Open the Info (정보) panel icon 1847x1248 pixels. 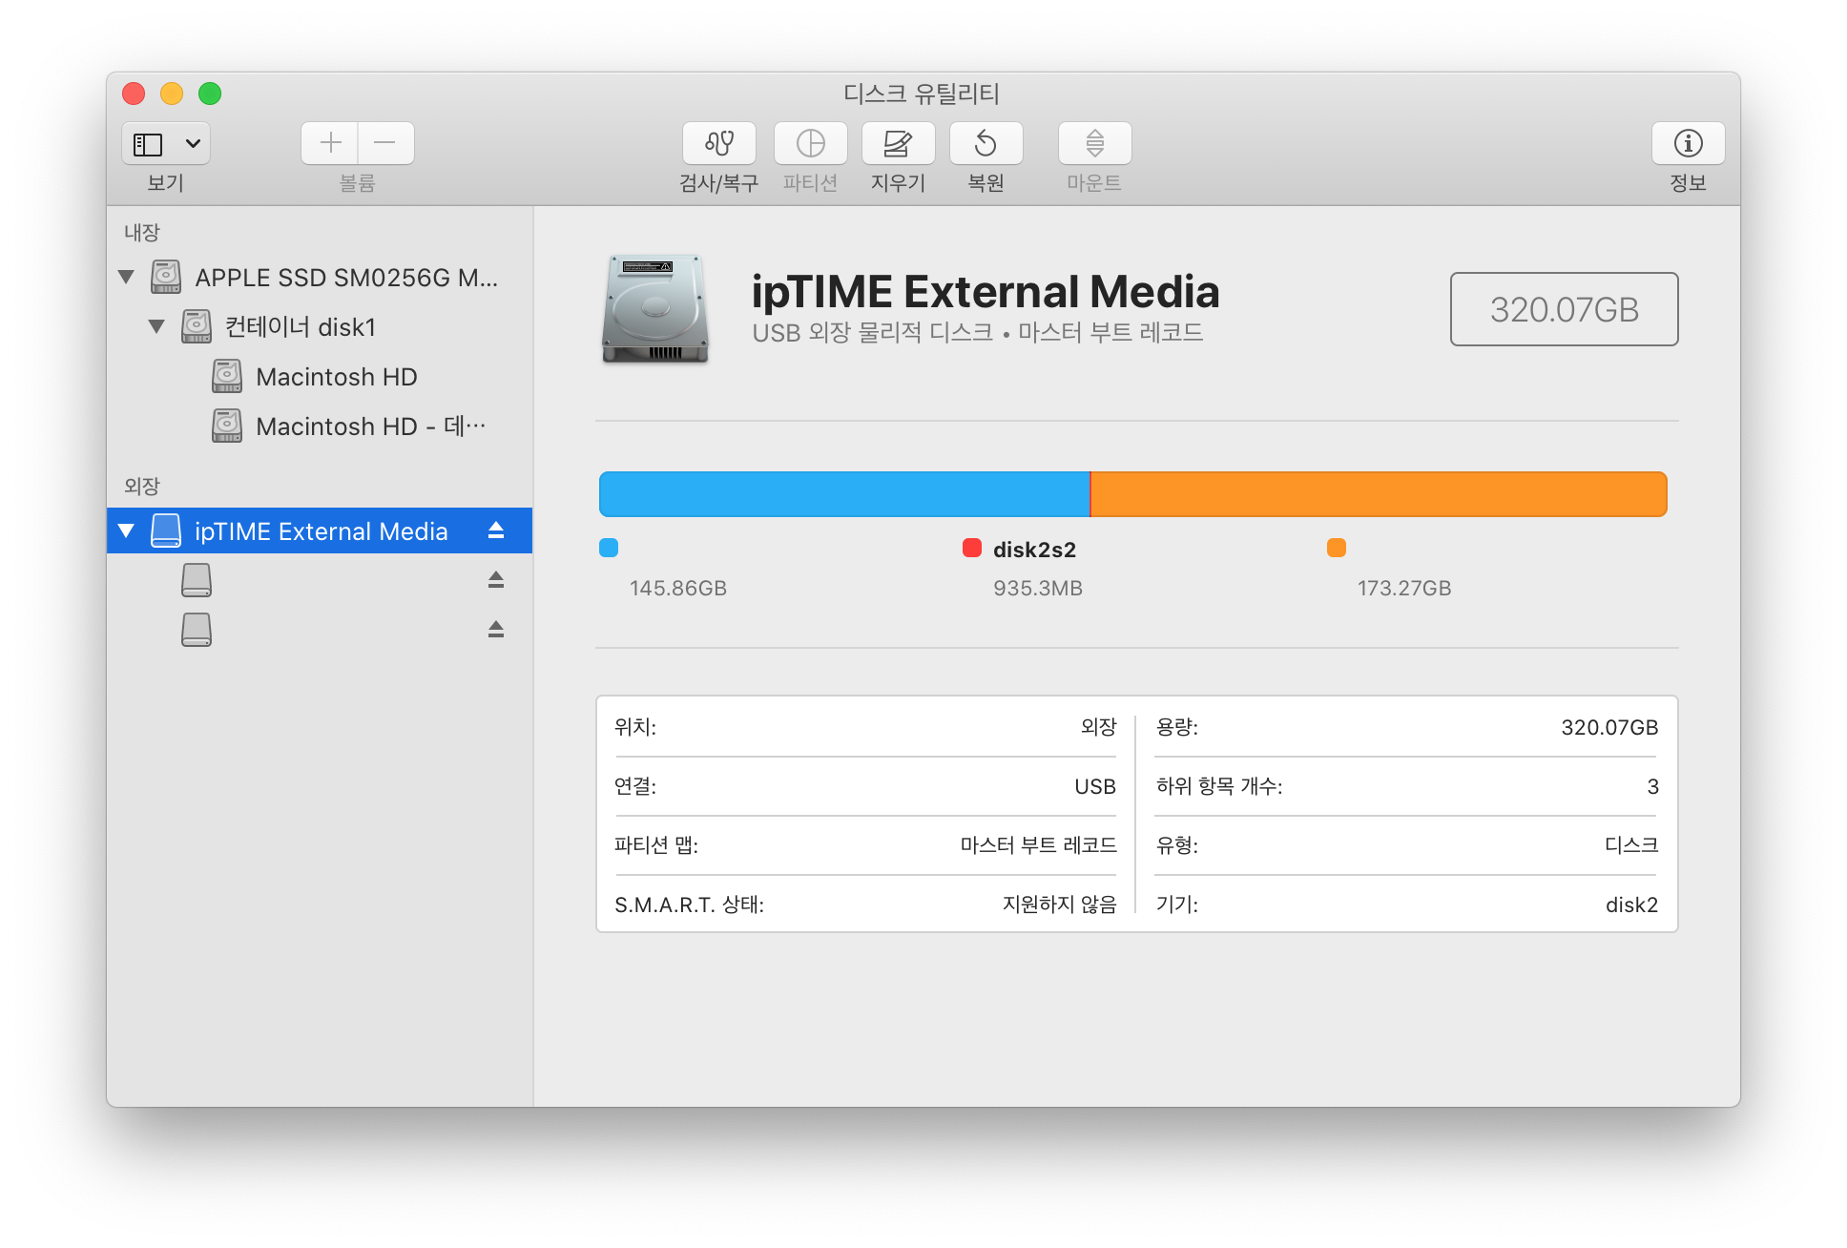tap(1688, 143)
